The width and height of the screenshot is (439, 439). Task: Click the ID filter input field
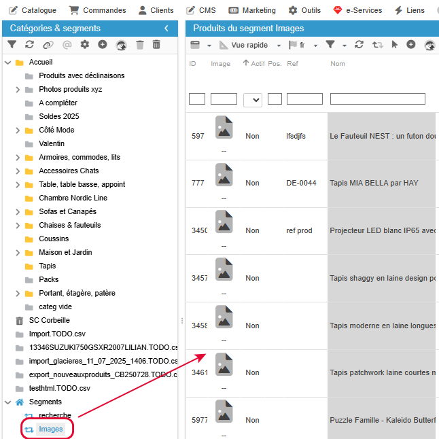(197, 99)
